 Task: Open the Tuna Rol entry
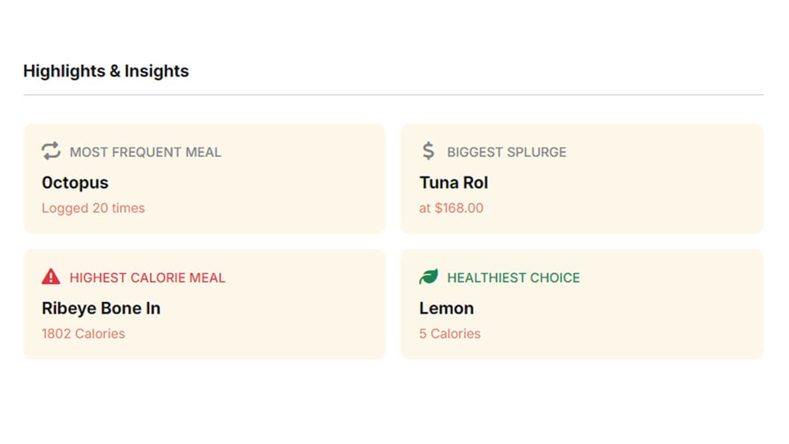454,182
